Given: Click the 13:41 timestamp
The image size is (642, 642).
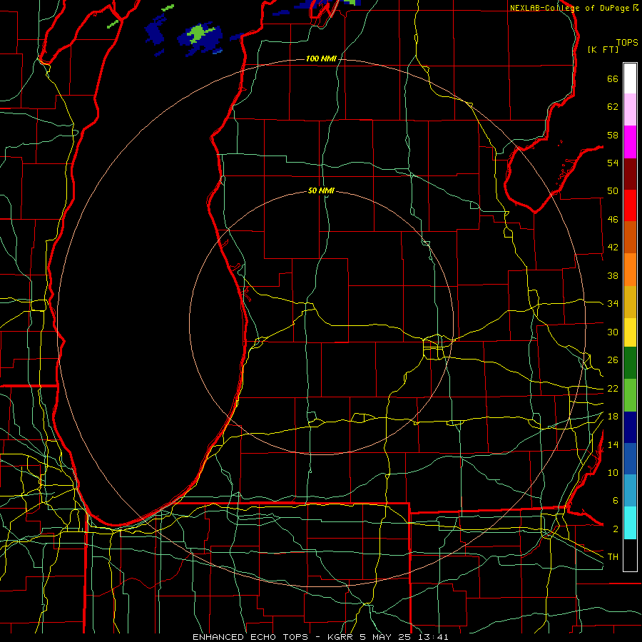Looking at the screenshot, I should coord(434,637).
